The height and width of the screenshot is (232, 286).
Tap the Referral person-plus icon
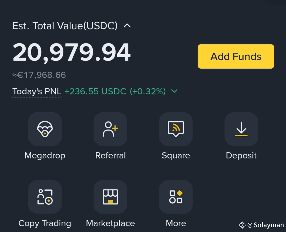point(110,129)
